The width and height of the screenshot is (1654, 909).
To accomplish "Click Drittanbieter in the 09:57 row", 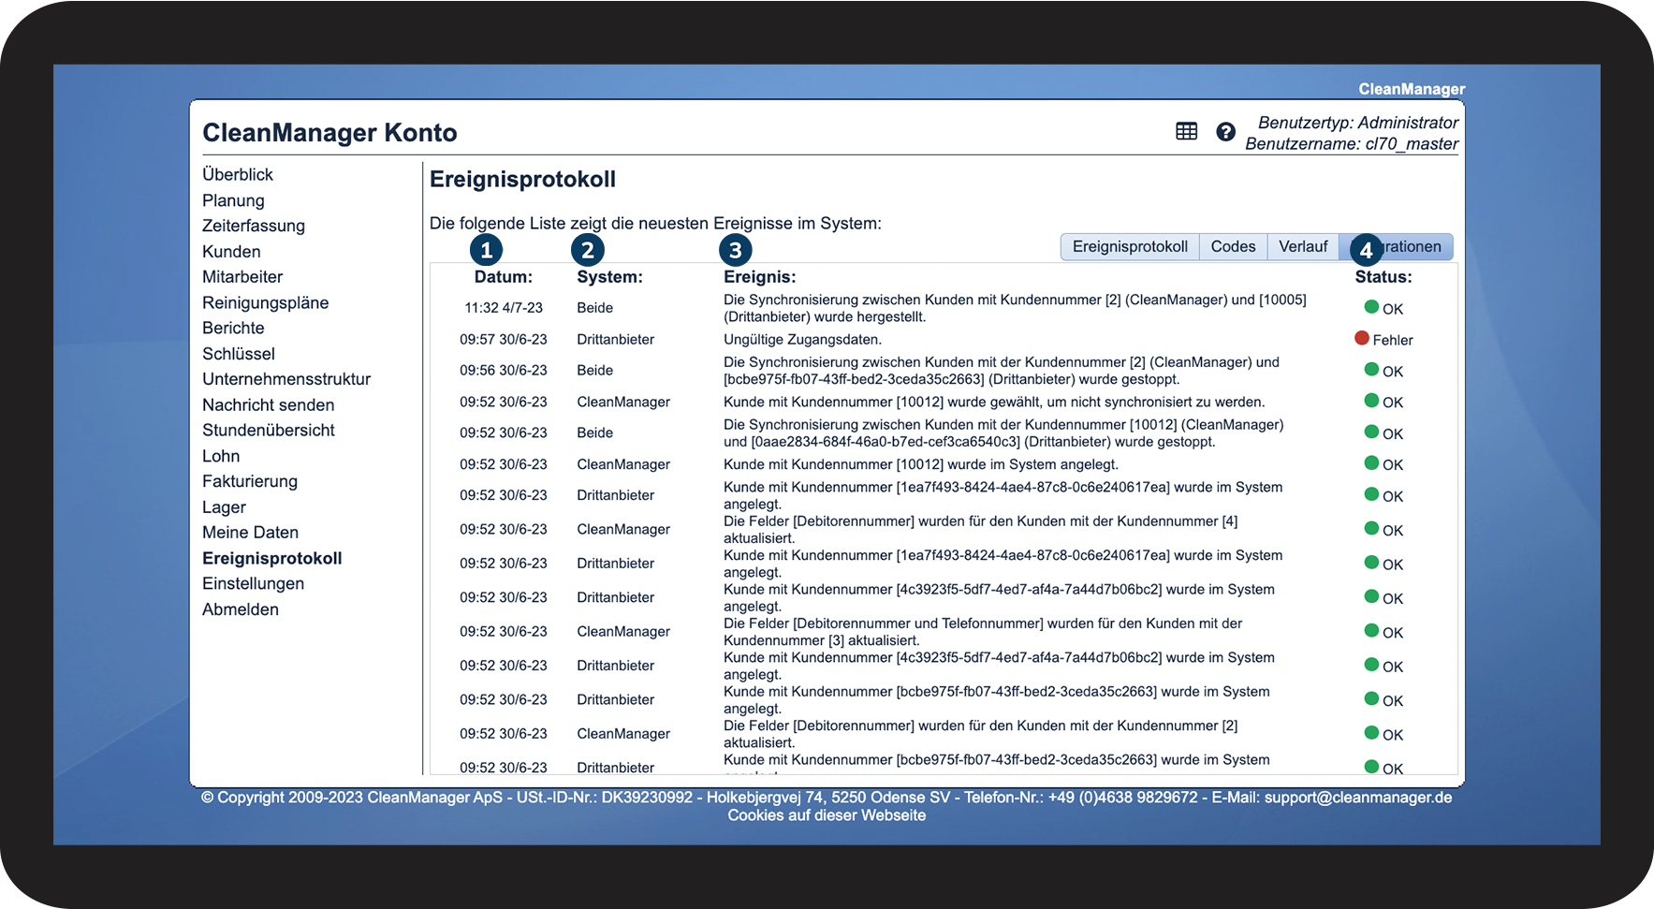I will 615,339.
